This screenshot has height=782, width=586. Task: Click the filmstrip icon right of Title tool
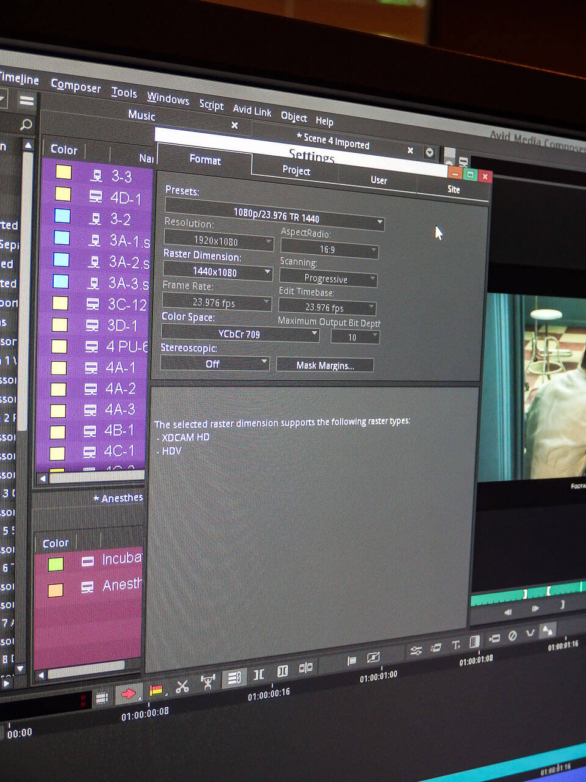[474, 642]
